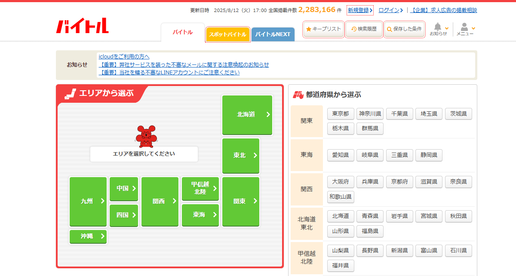This screenshot has height=276, width=516.
Task: Choose 静岡県 prefecture
Action: [x=429, y=155]
